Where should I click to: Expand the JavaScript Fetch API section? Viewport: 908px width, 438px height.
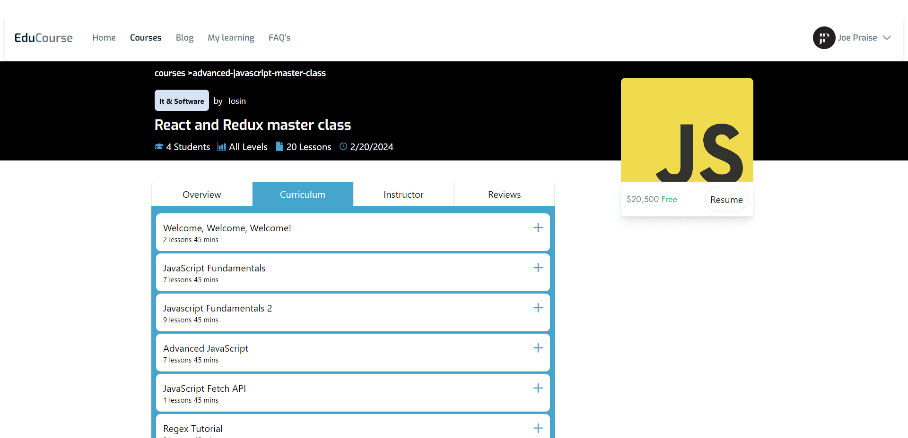[x=538, y=388]
